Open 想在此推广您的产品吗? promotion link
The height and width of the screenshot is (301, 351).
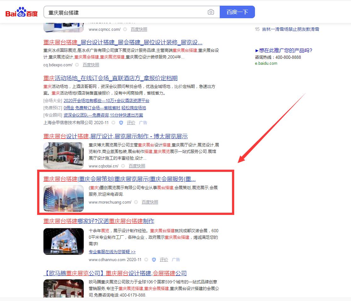tap(284, 51)
